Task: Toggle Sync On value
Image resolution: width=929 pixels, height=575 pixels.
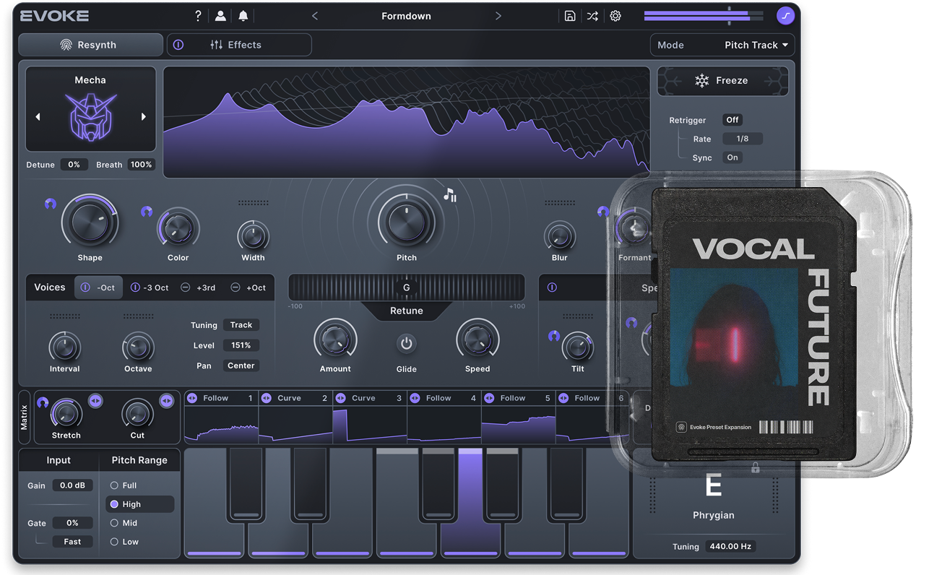Action: tap(733, 157)
